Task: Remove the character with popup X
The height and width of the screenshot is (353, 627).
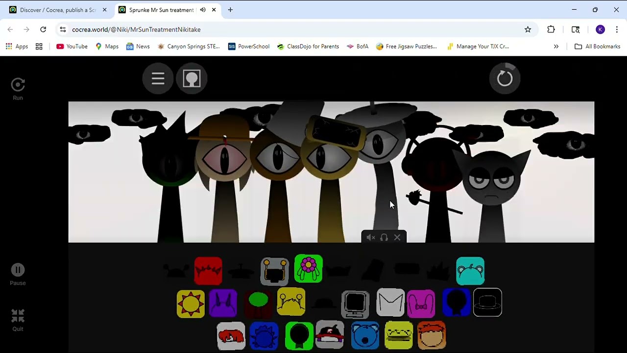Action: pyautogui.click(x=397, y=237)
